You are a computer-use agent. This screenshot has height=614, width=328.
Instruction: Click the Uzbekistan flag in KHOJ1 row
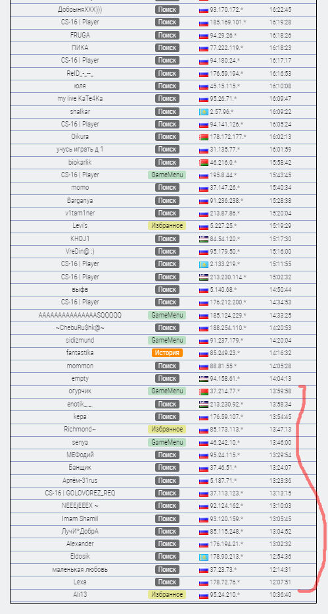tap(203, 239)
